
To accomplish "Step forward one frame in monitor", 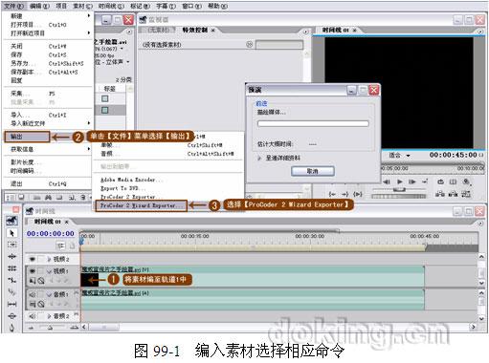I will point(412,181).
